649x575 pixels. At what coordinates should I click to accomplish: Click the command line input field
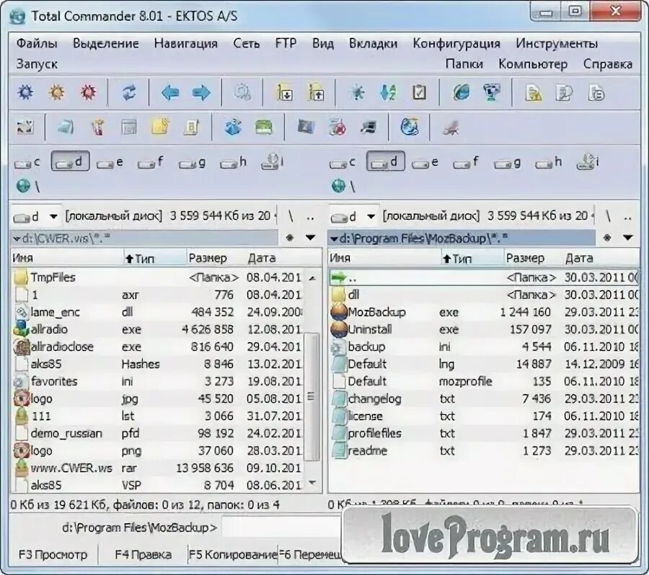[282, 527]
